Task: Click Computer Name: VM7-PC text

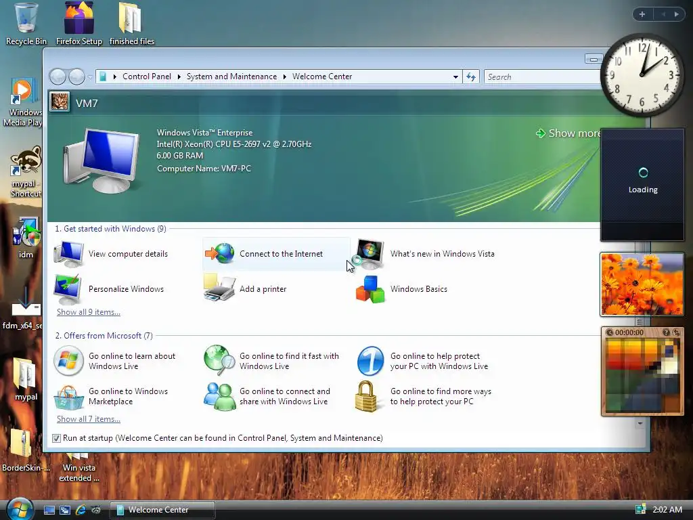Action: pos(204,169)
